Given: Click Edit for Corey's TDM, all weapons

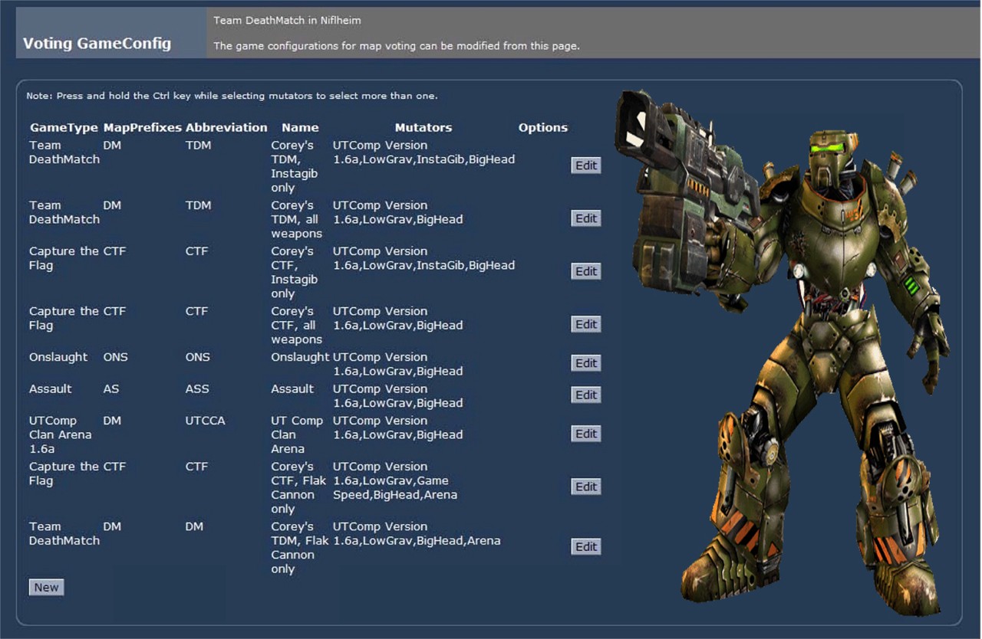Looking at the screenshot, I should pos(586,218).
